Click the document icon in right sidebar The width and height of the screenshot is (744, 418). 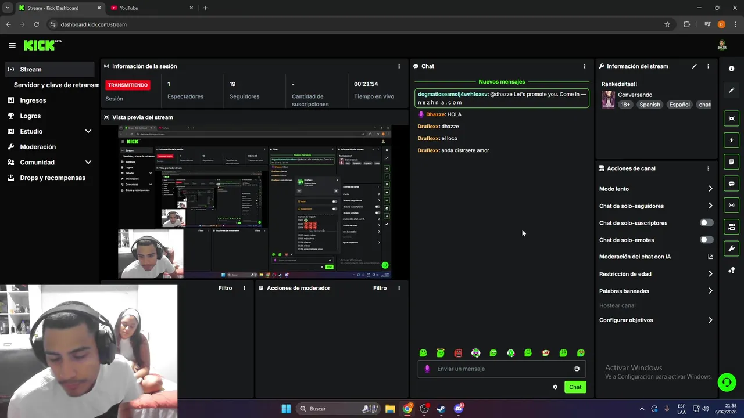coord(731,162)
